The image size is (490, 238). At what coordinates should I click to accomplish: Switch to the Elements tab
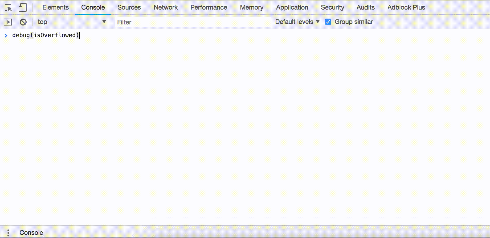[x=56, y=7]
